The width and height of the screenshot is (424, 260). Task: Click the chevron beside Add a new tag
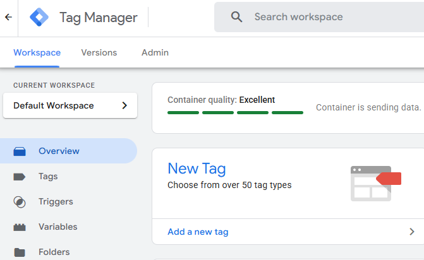click(411, 232)
